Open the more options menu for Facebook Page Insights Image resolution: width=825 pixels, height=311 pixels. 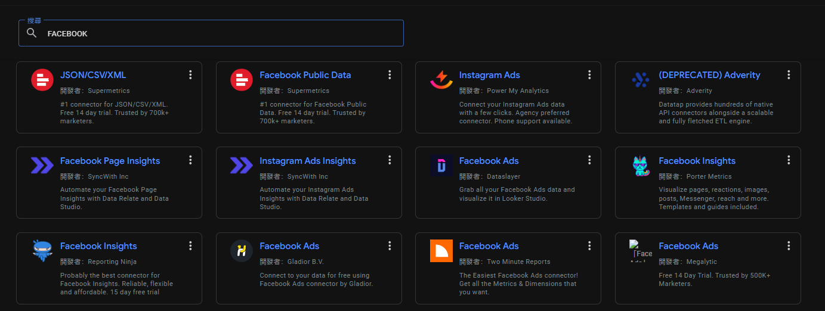click(x=190, y=160)
